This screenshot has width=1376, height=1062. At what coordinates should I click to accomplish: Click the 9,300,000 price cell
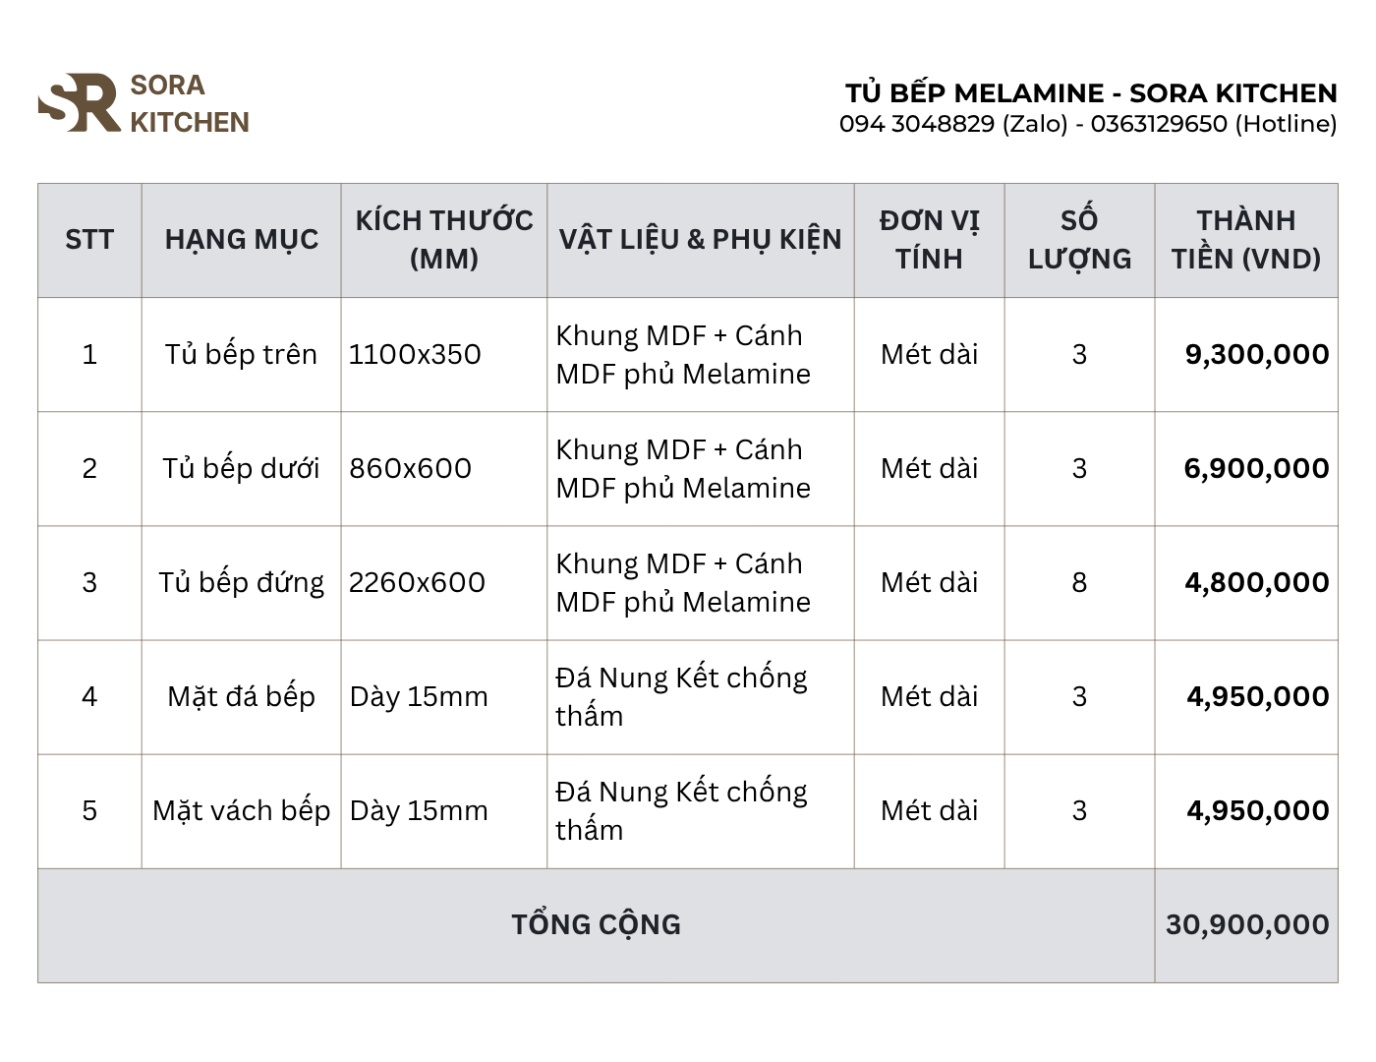1256,354
